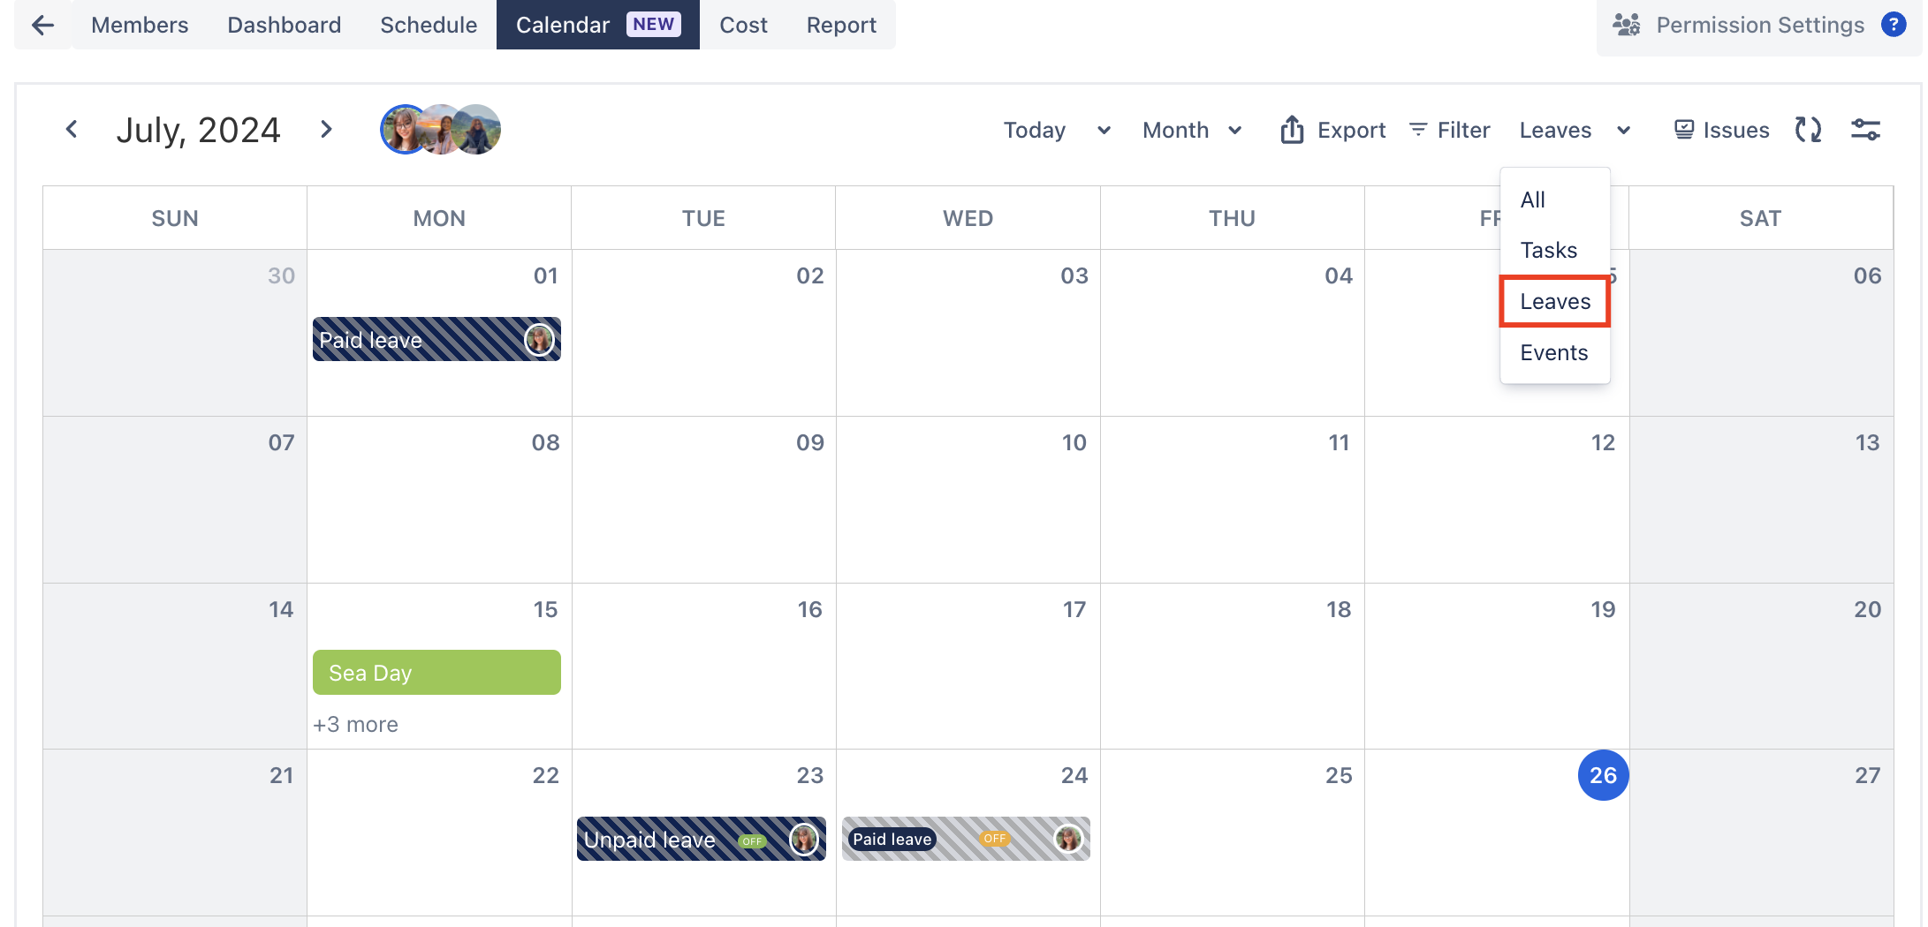Click the green Sea Day event
1928x927 pixels.
coord(436,673)
